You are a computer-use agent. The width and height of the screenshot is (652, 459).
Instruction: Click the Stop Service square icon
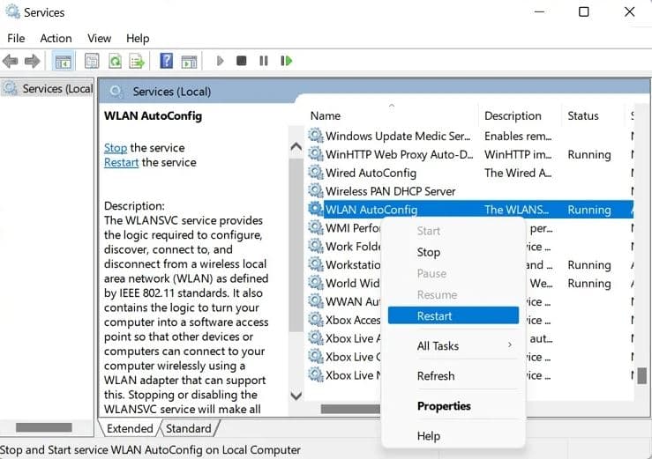coord(241,61)
